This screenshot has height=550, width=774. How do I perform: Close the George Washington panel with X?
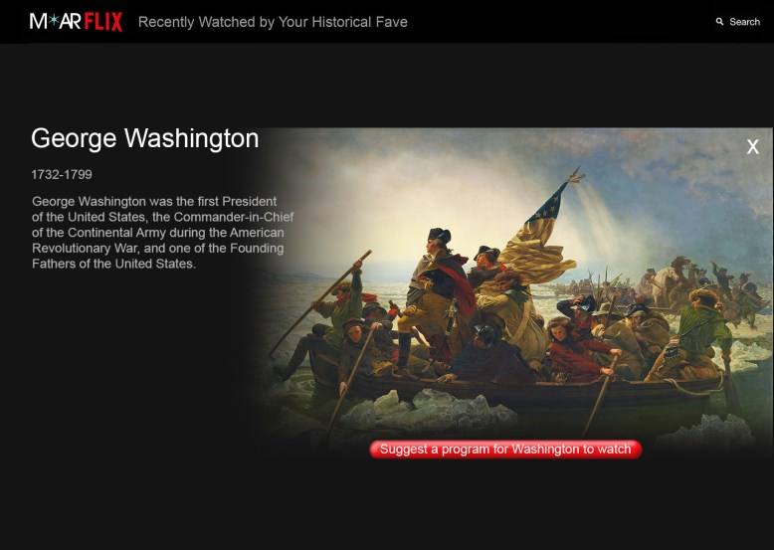coord(752,146)
